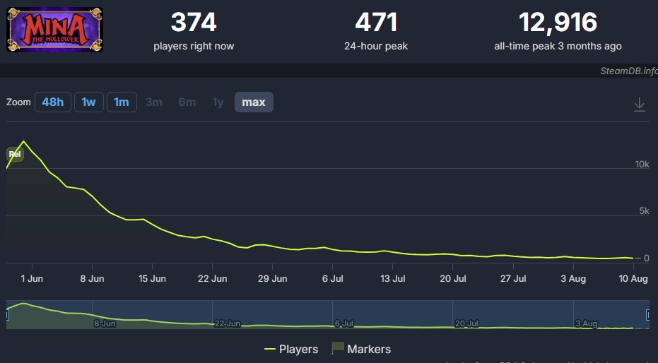The width and height of the screenshot is (658, 363).
Task: Click the '8 Jun' axis label
Action: tap(92, 279)
